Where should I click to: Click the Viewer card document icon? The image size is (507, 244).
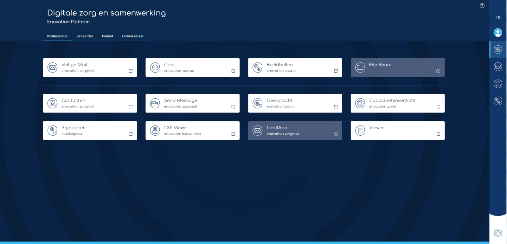pyautogui.click(x=360, y=131)
